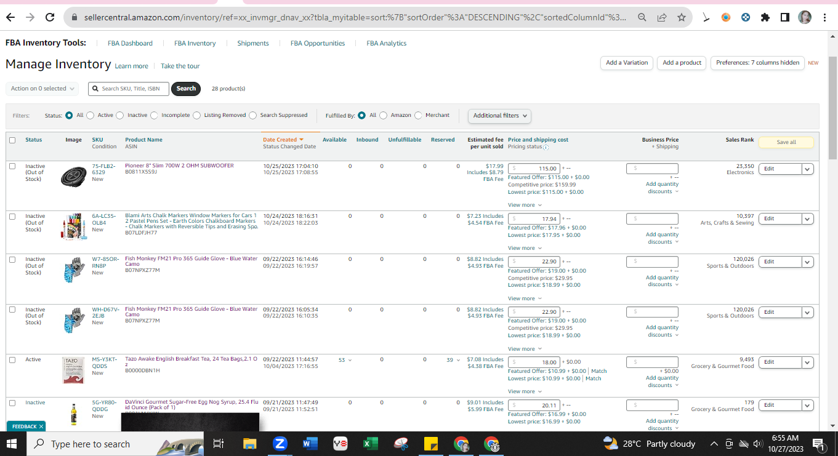This screenshot has height=456, width=838.
Task: Tick the select-all checkbox in table header
Action: [x=12, y=140]
